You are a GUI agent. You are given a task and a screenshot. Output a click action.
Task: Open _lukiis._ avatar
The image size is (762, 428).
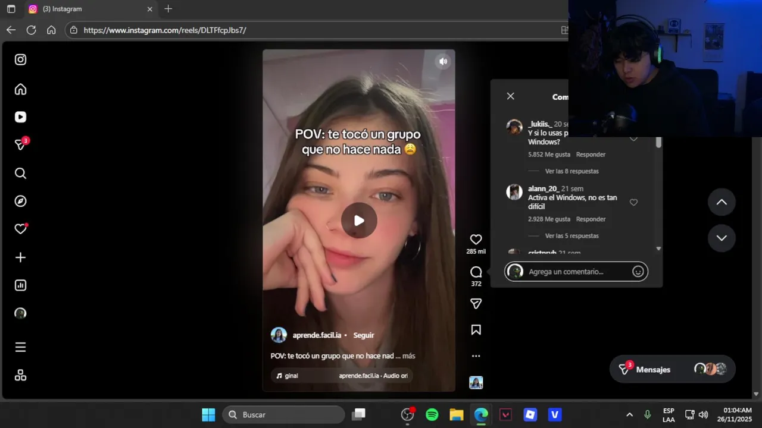click(514, 127)
